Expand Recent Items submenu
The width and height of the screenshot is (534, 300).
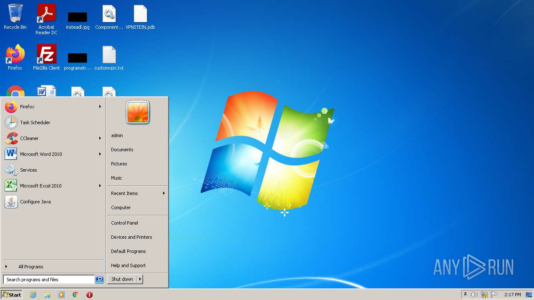(x=138, y=193)
